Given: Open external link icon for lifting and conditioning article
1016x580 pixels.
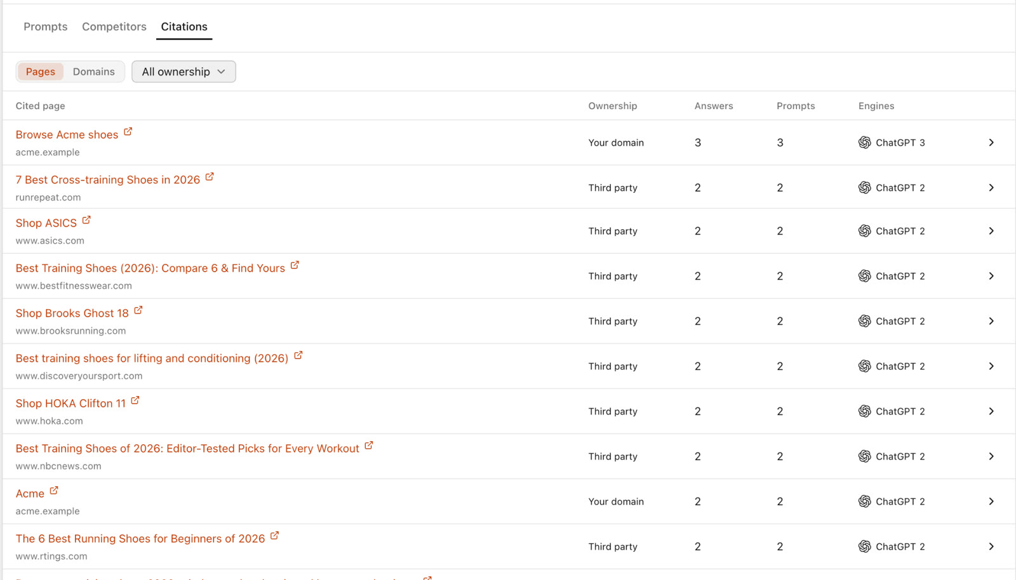Looking at the screenshot, I should click(298, 355).
